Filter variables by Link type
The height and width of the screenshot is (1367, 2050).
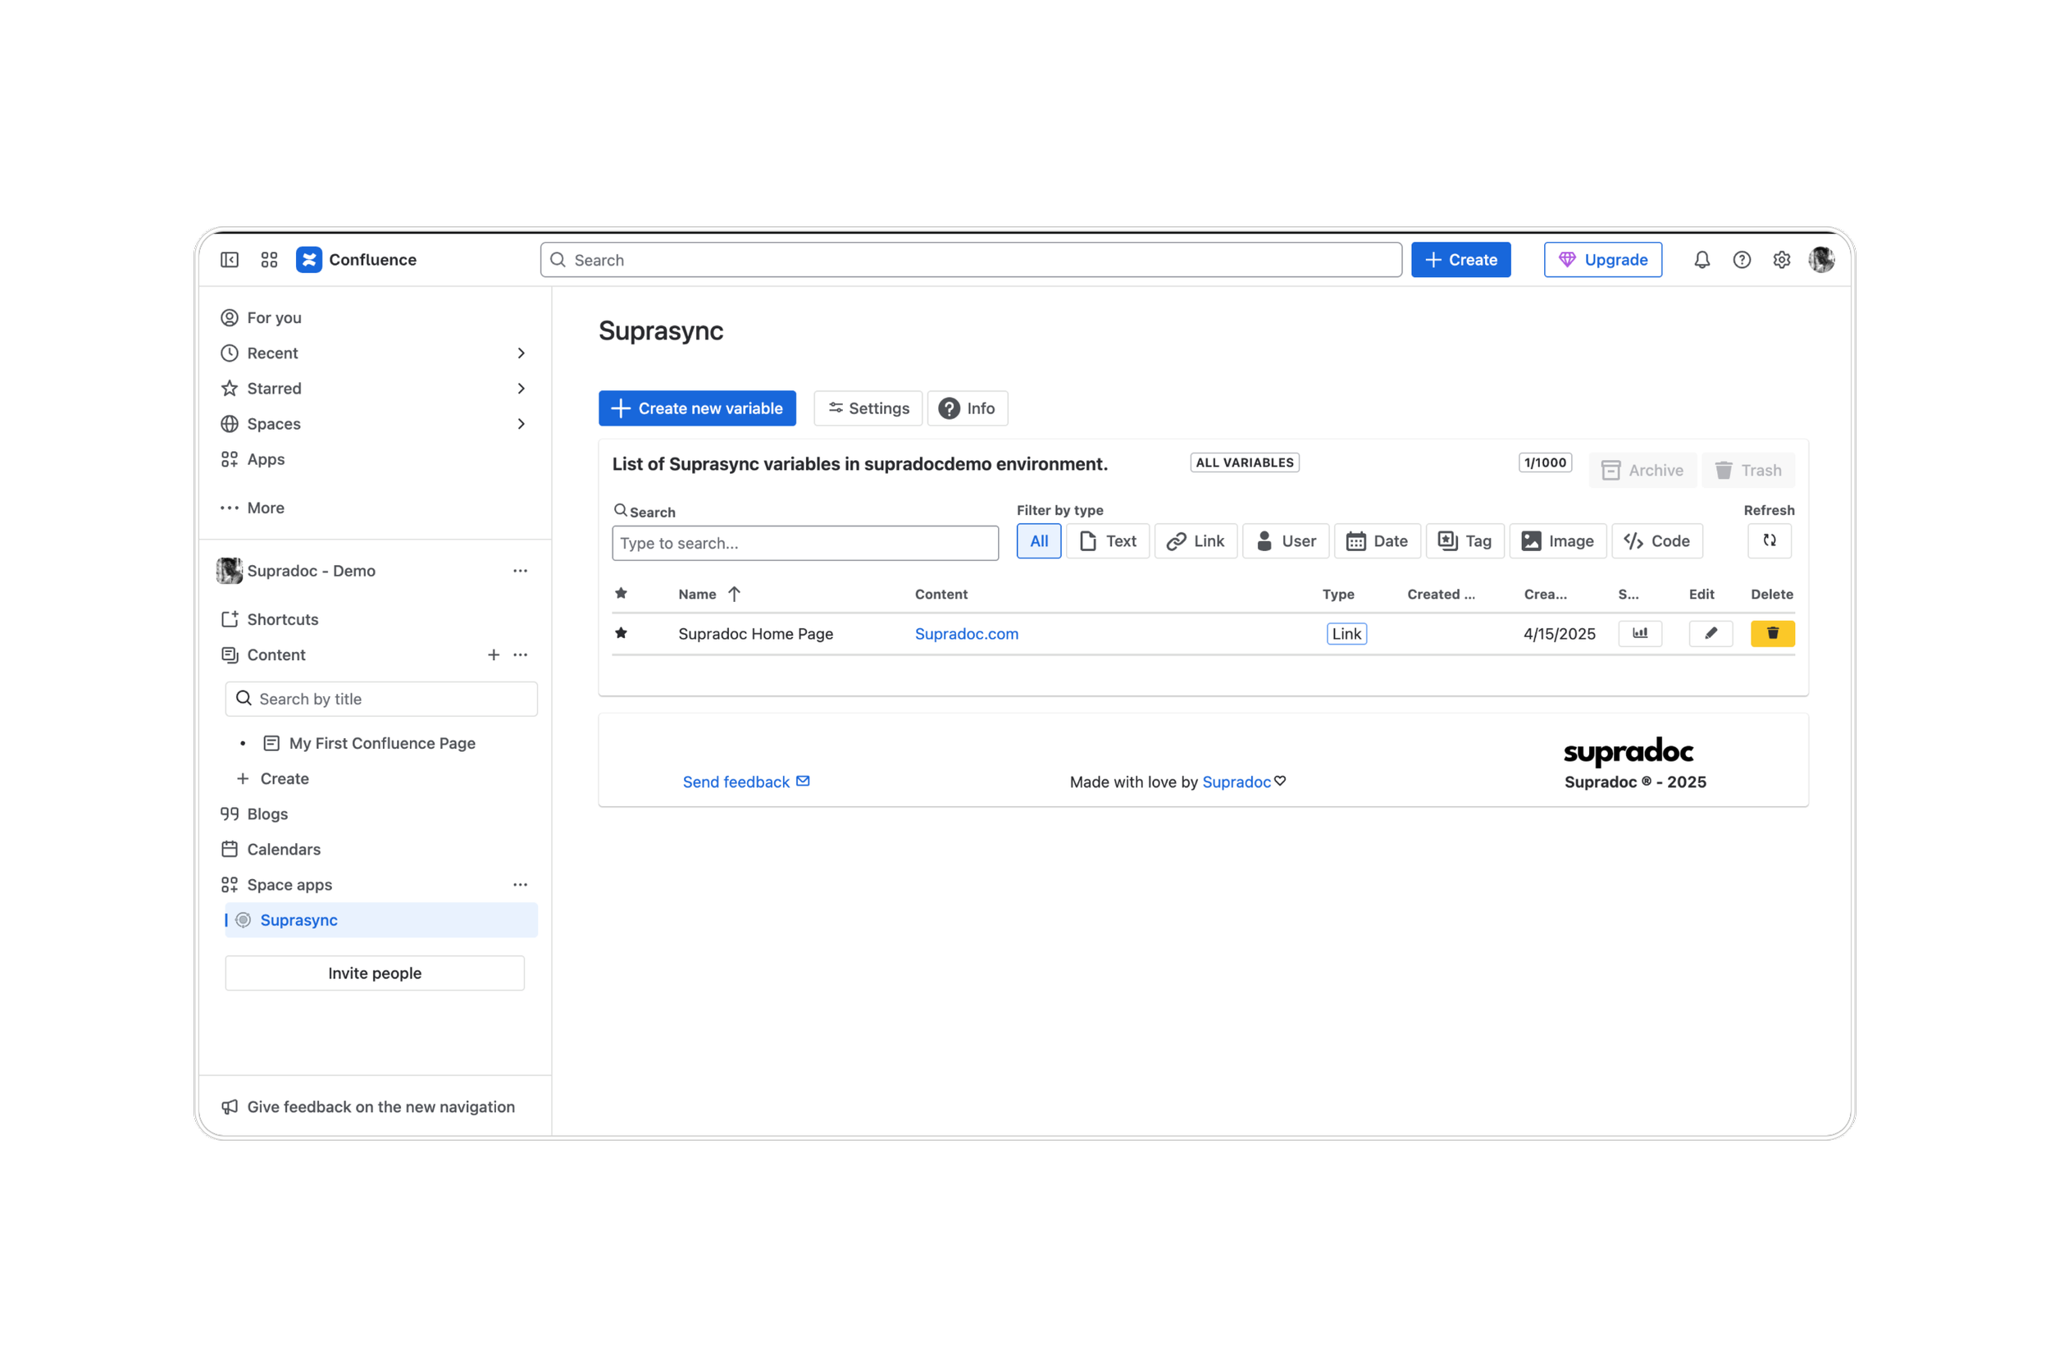[x=1196, y=541]
